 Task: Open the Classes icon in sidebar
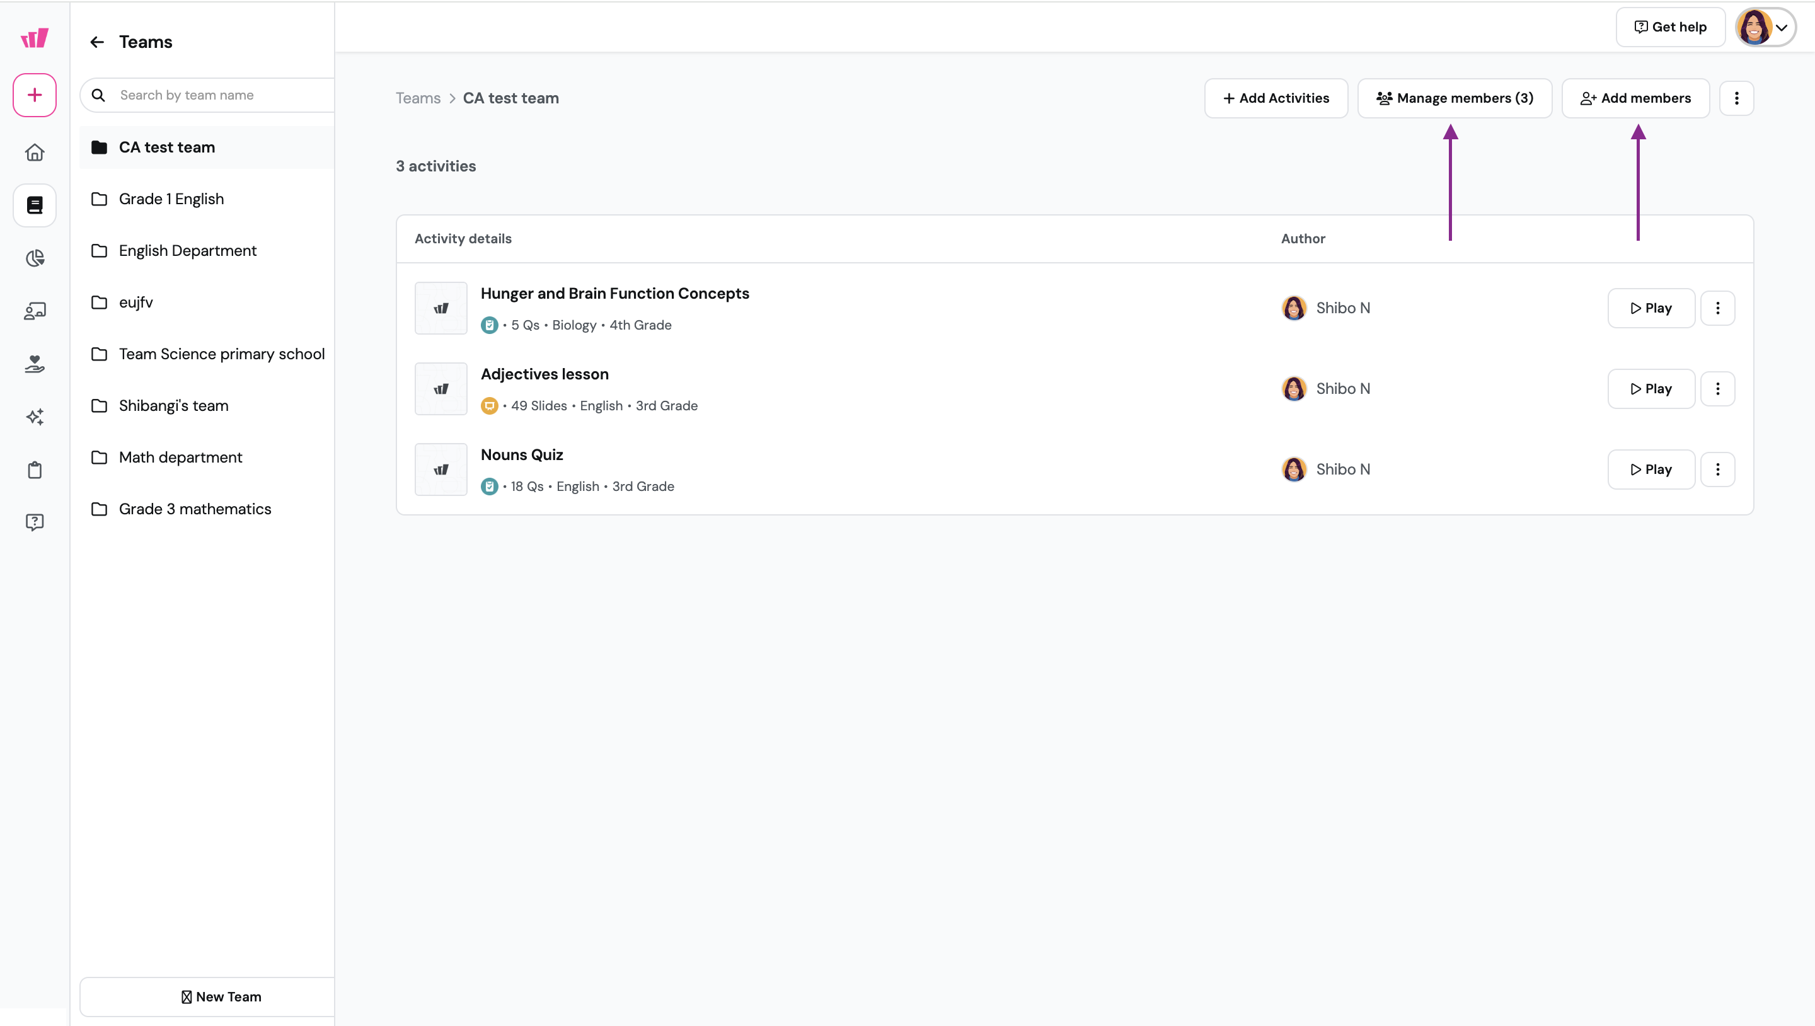(35, 311)
